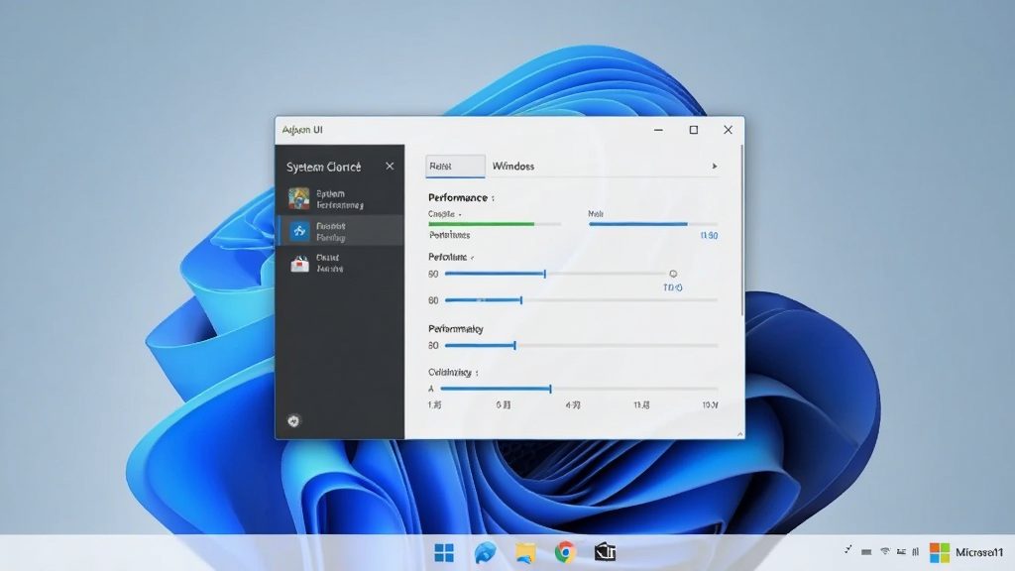Click the resize grip at window's bottom corner

(x=739, y=434)
